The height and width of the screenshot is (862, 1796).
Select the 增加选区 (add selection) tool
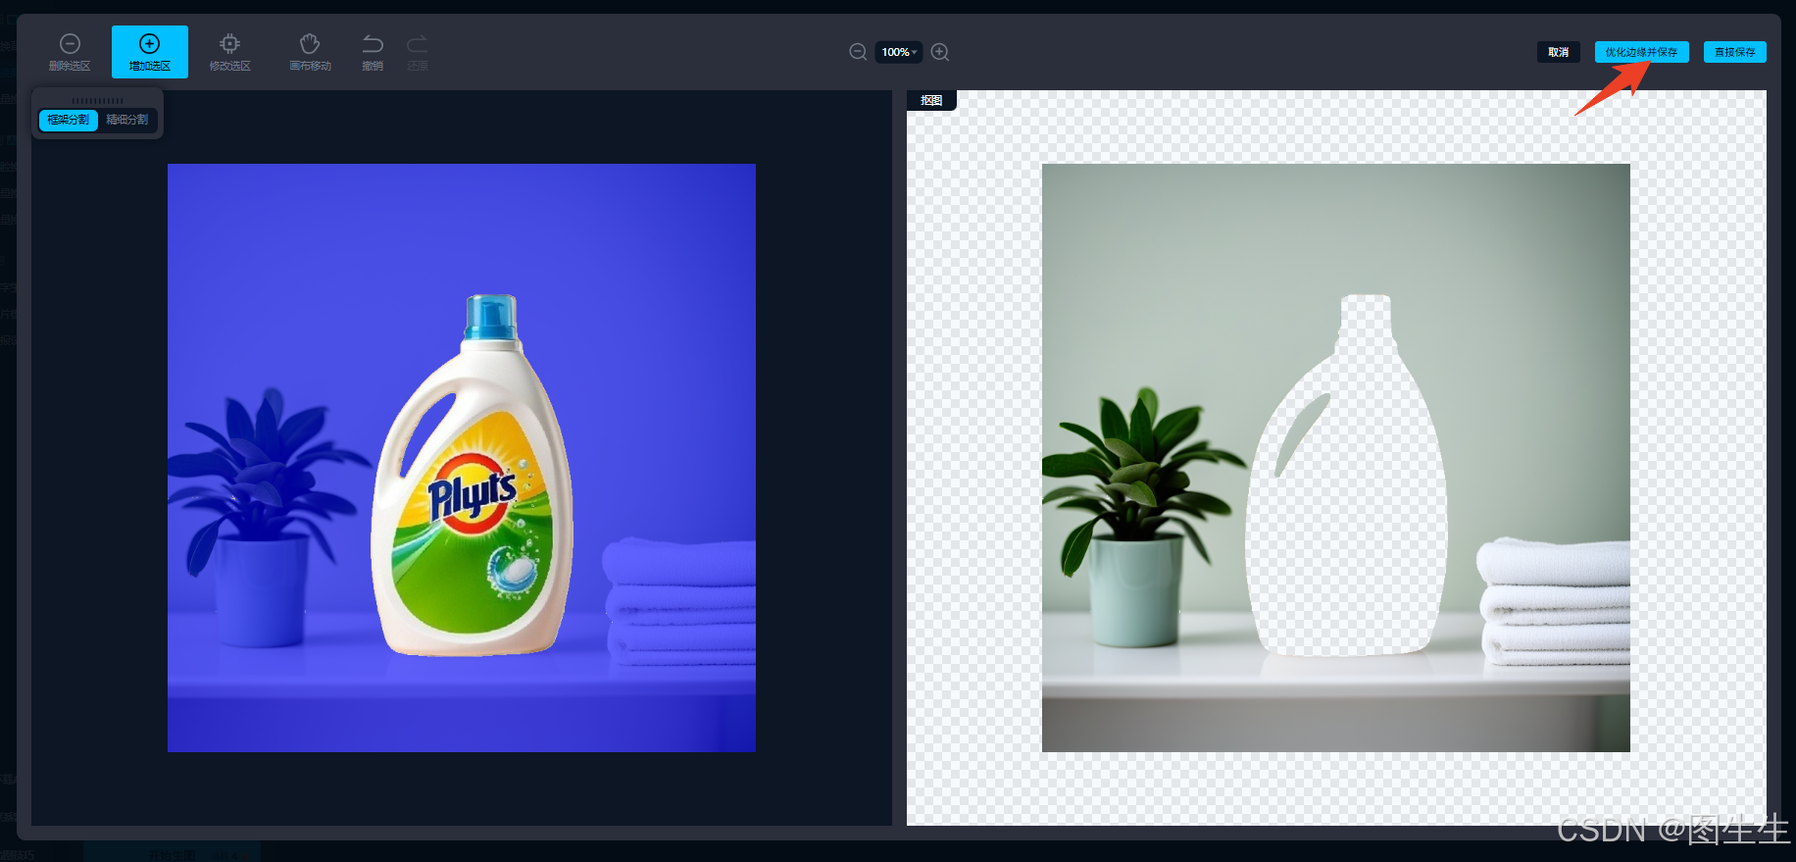tap(149, 52)
